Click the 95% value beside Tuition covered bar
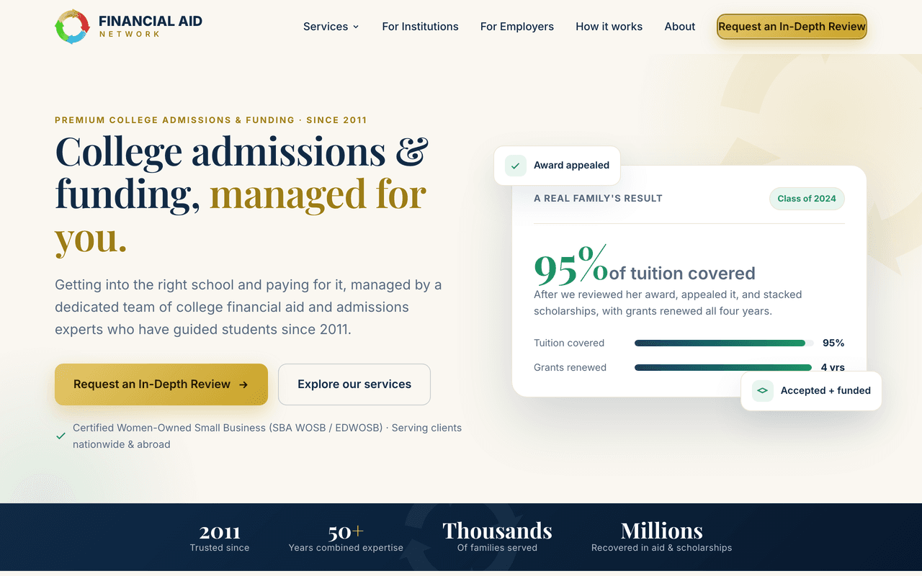The height and width of the screenshot is (576, 922). click(x=833, y=343)
